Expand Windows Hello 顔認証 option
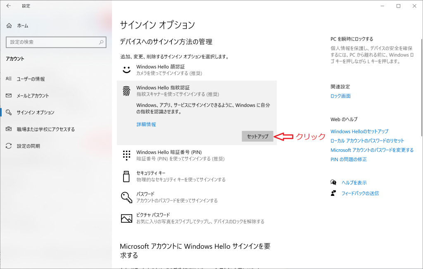 coord(197,70)
